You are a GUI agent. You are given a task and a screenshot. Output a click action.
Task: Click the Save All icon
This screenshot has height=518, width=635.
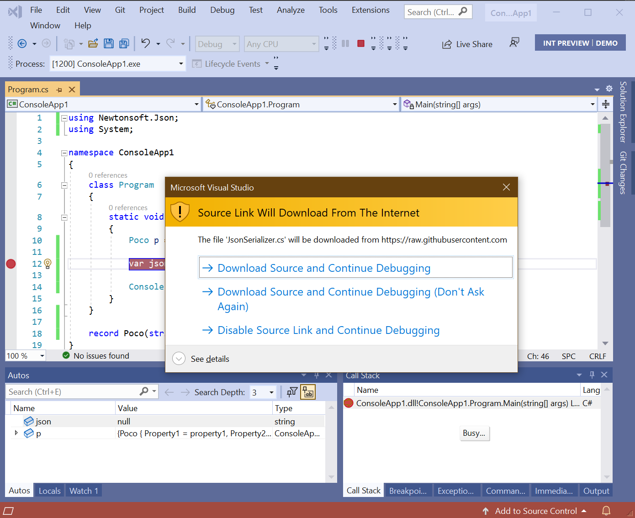[x=124, y=43]
